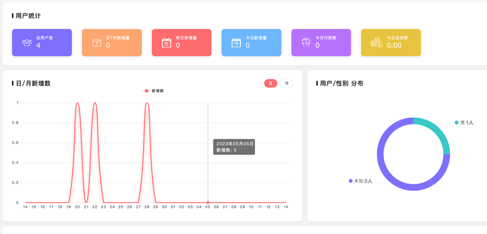Open the 今日新增量 blue card
Viewport: 487px width, 234px height.
(251, 43)
